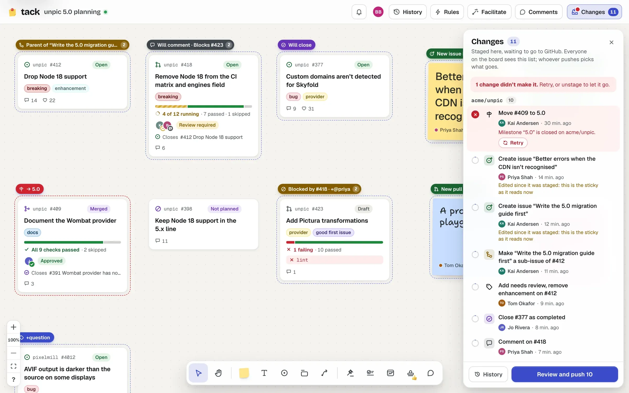The width and height of the screenshot is (629, 393).
Task: Open the Rules menu
Action: click(447, 12)
